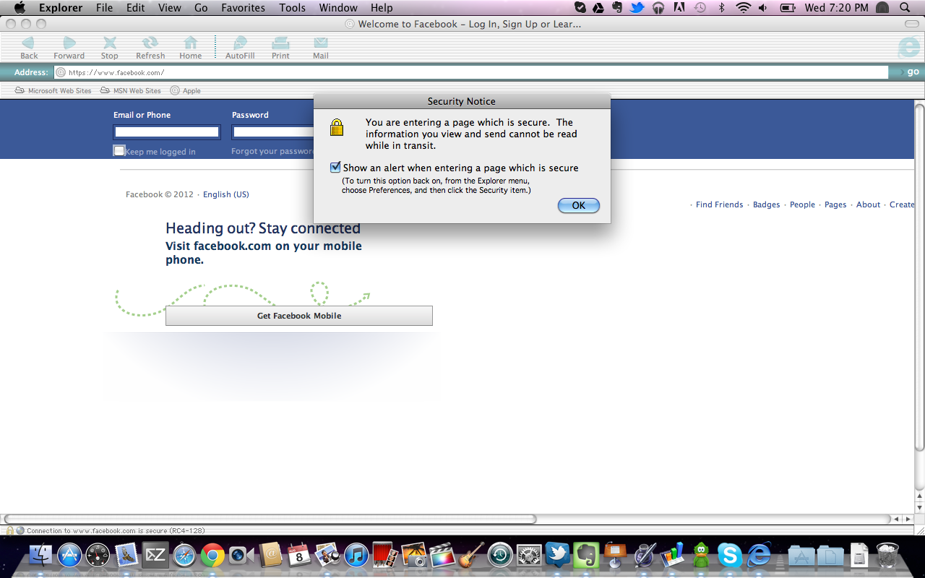Open the File menu
This screenshot has width=925, height=578.
[x=105, y=8]
